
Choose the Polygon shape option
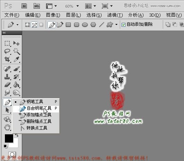point(93,25)
